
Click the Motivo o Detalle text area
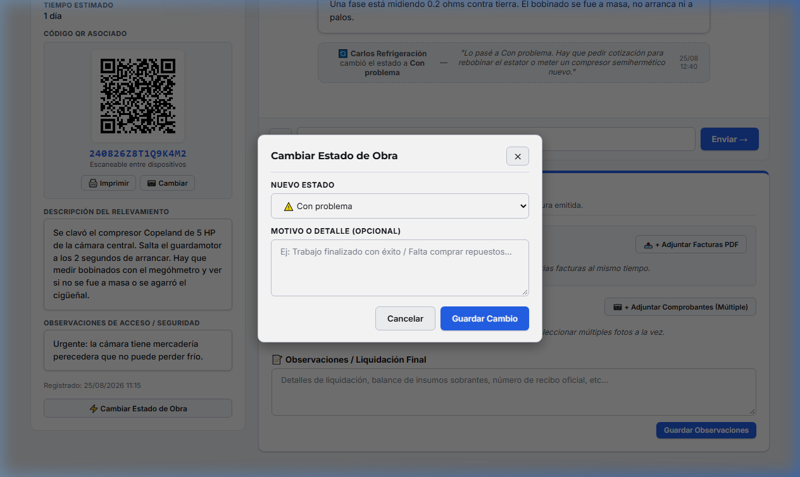[x=399, y=268]
